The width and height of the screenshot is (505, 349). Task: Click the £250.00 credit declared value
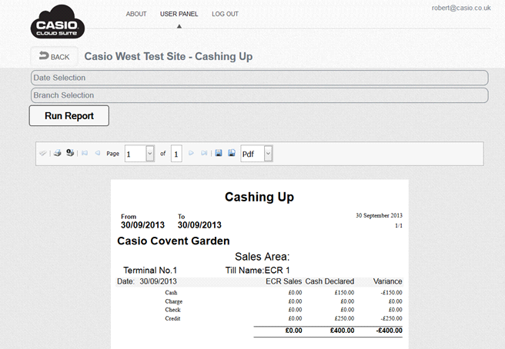(x=344, y=318)
